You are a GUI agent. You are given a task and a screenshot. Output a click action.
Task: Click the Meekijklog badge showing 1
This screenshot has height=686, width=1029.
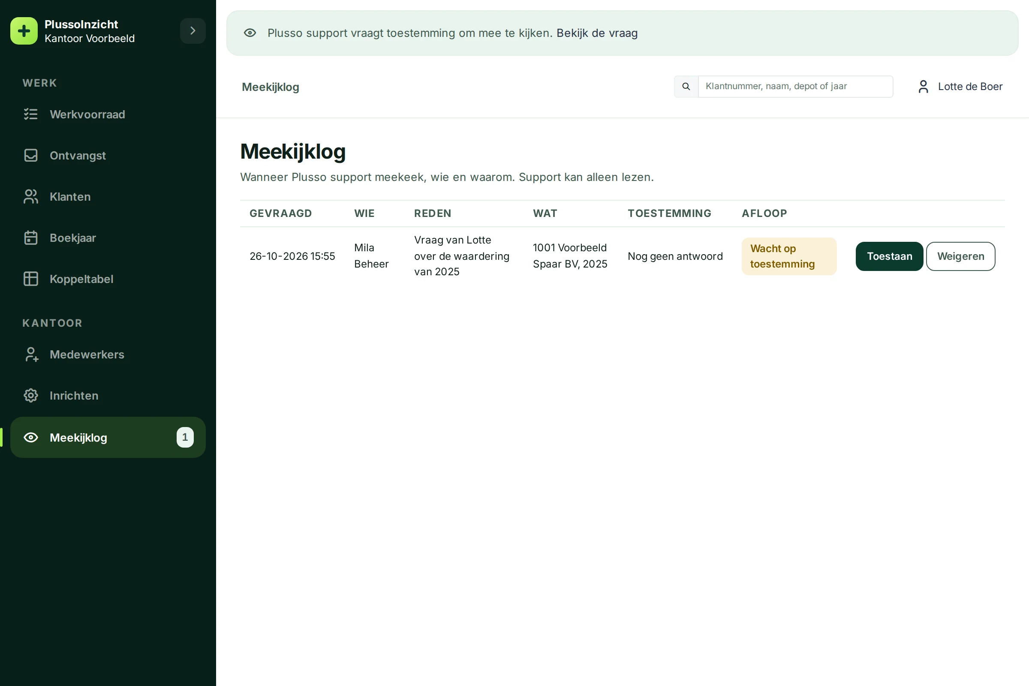pos(185,437)
